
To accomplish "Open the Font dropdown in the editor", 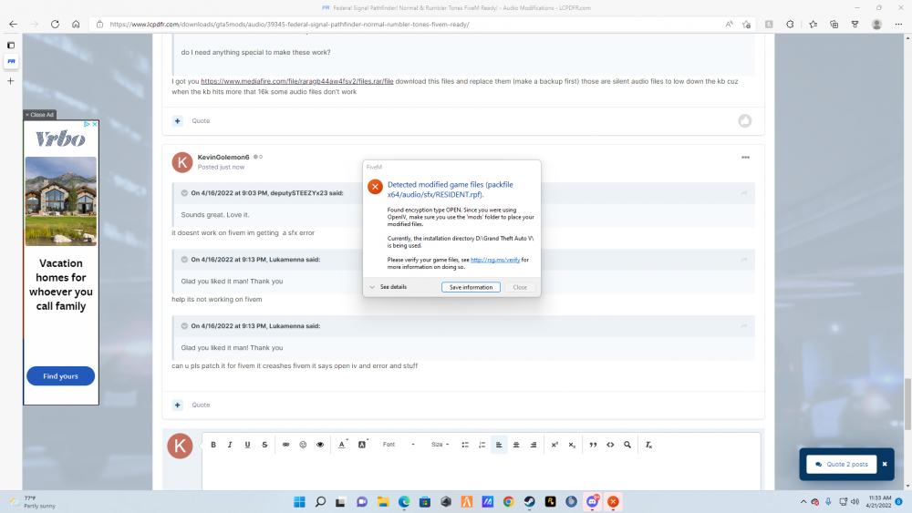I will tap(399, 445).
